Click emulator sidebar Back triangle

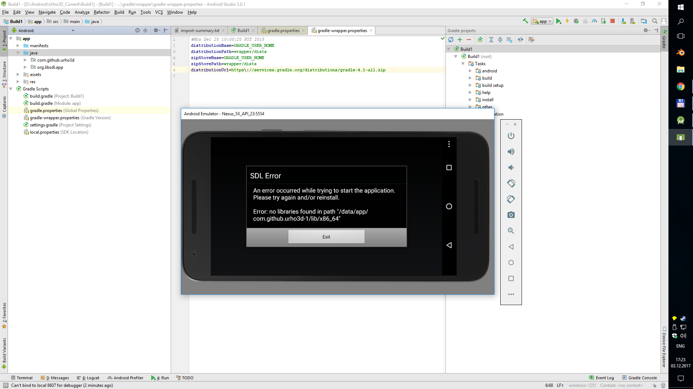click(511, 247)
